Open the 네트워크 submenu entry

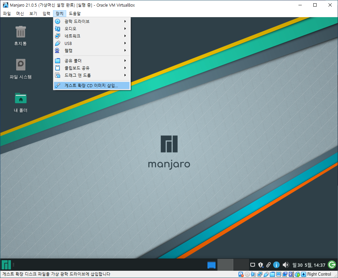pyautogui.click(x=92, y=36)
